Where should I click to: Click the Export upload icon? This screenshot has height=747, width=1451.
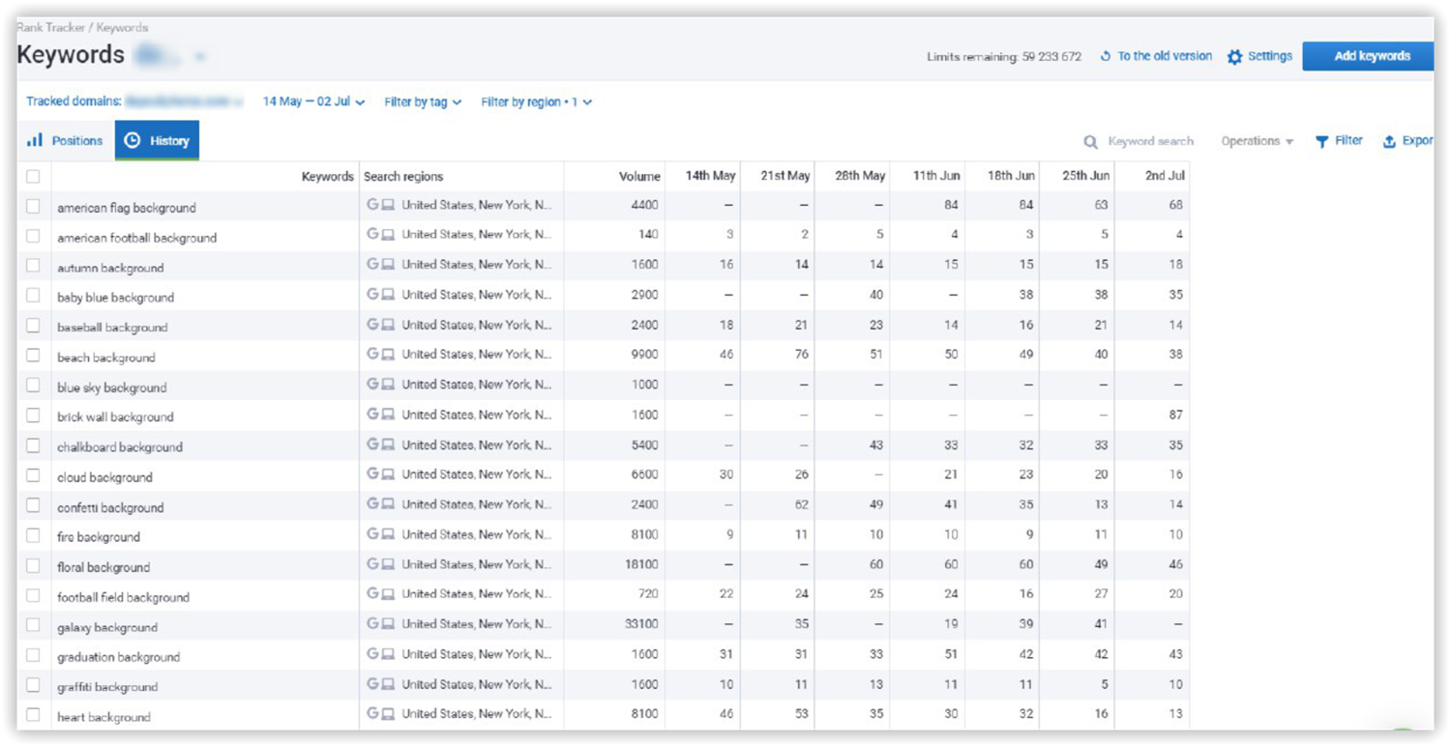point(1389,142)
